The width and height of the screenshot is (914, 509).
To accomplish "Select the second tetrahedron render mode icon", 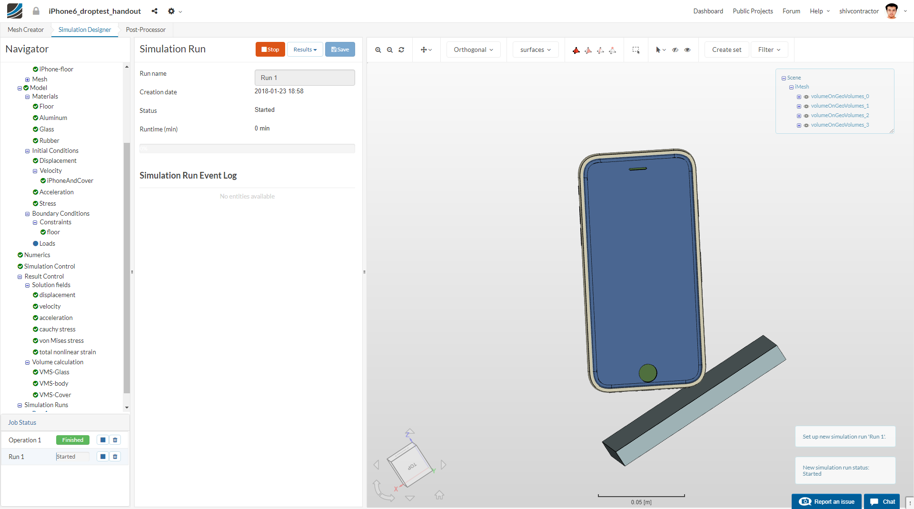I will [588, 50].
